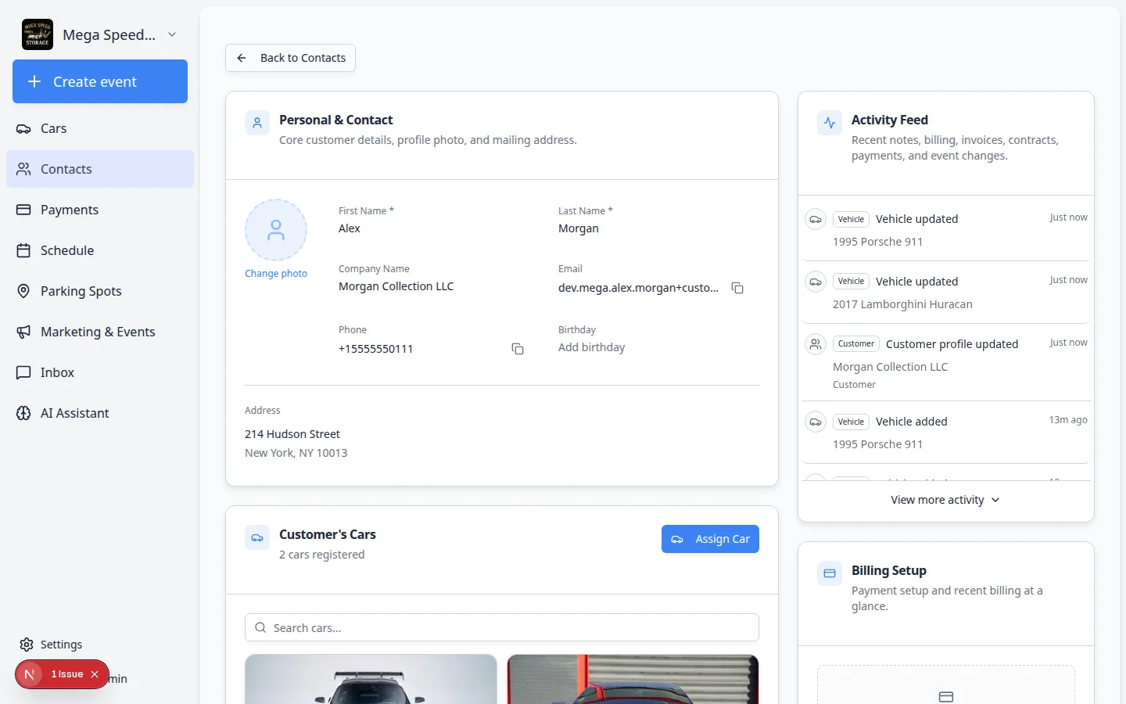Edit Company Name Morgan Collection LLC
Viewport: 1126px width, 704px height.
[396, 286]
